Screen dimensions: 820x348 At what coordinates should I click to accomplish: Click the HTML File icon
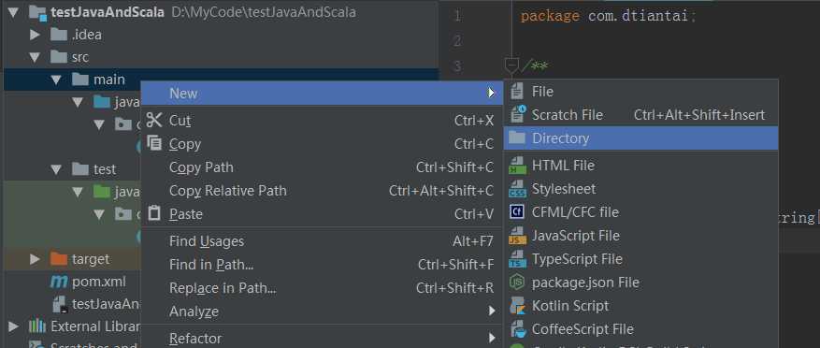(517, 166)
